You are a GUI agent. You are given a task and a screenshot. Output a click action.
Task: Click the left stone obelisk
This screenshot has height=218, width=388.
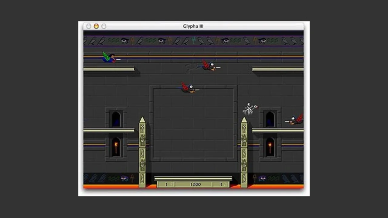coord(142,152)
